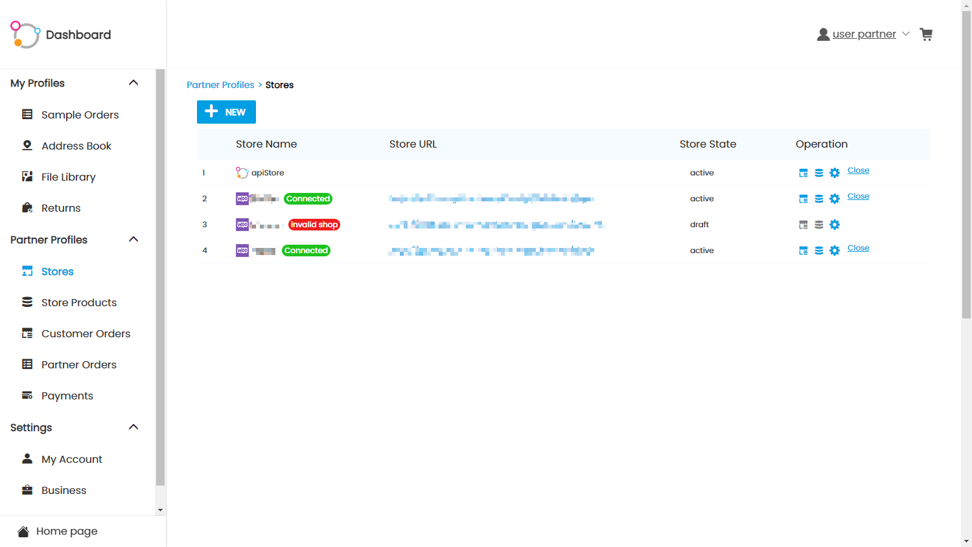Viewport: 972px width, 547px height.
Task: Click store products icon in row 4
Action: [819, 251]
